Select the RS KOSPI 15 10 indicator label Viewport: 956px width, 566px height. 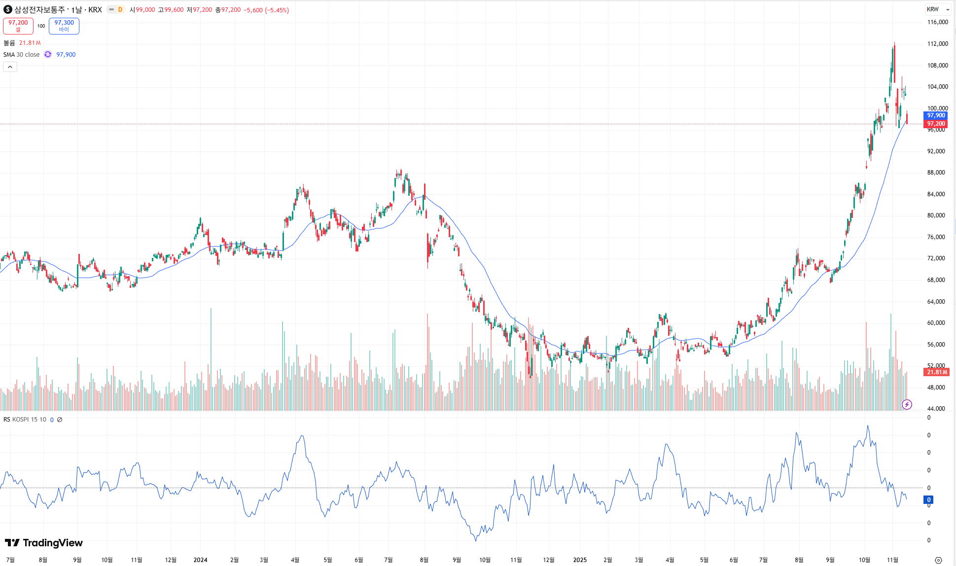pos(25,420)
